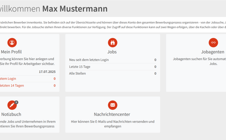Click the Mein Profil person icon
The image size is (226, 140).
12,43
